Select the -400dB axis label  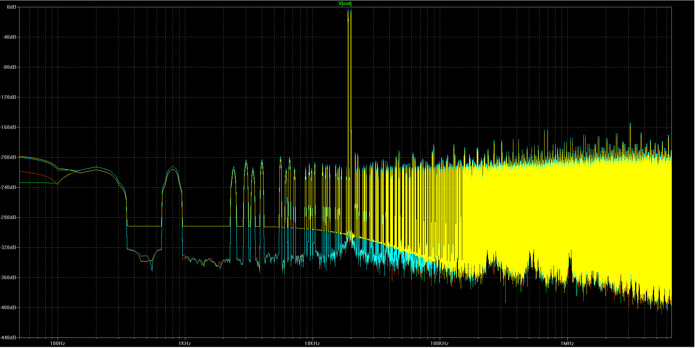[x=9, y=307]
